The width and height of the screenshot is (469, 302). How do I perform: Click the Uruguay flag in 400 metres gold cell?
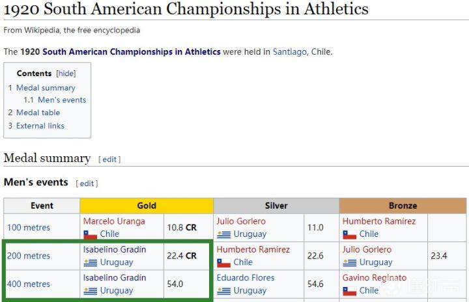click(x=90, y=291)
